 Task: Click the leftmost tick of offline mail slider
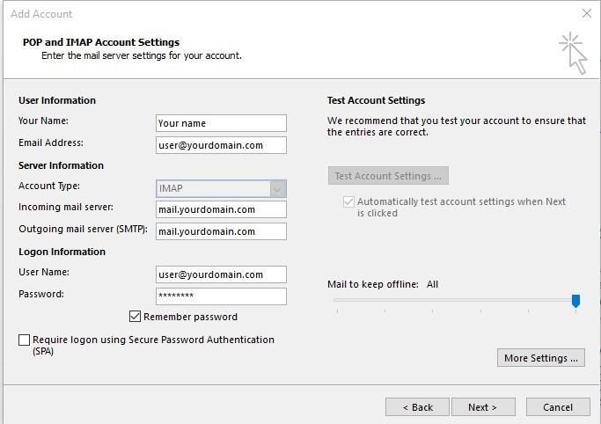(337, 312)
